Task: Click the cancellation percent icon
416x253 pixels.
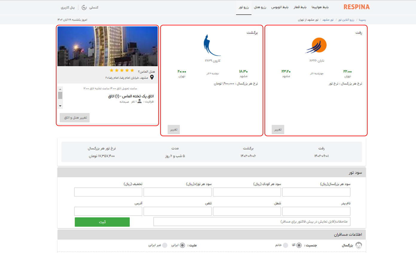Action: tap(84, 7)
